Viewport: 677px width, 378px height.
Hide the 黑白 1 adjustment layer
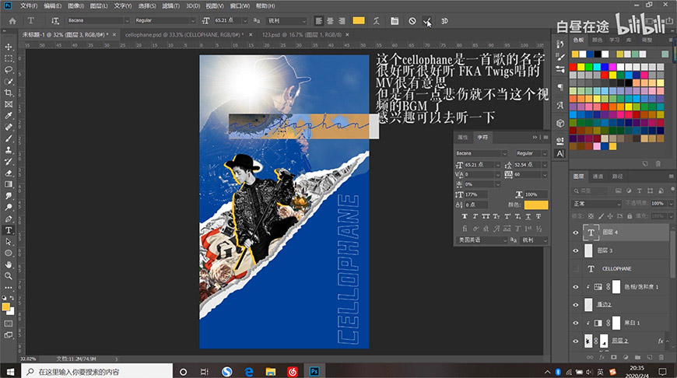coord(576,324)
